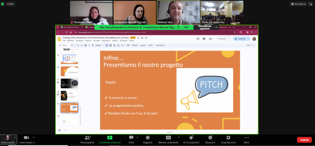Image resolution: width=315 pixels, height=146 pixels.
Task: Click the red Lascia button
Action: point(304,140)
